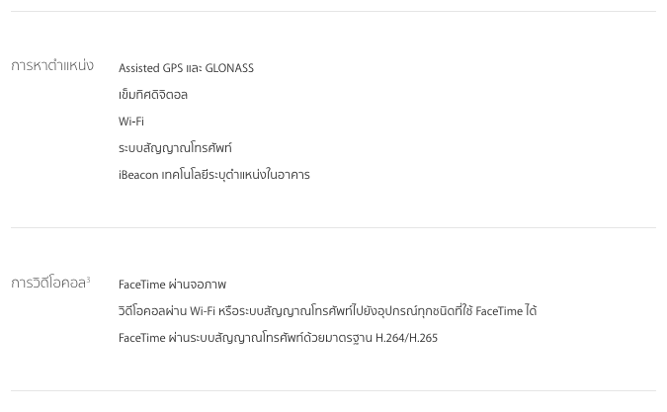Click the divider line below the FaceTime specs
The image size is (667, 412).
(333, 390)
